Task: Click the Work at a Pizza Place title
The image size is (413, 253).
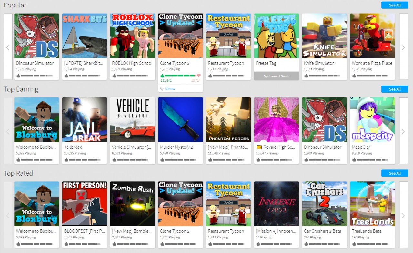Action: point(372,63)
